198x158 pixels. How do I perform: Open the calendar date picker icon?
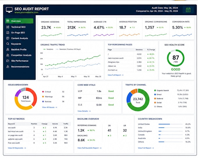(x=188, y=10)
